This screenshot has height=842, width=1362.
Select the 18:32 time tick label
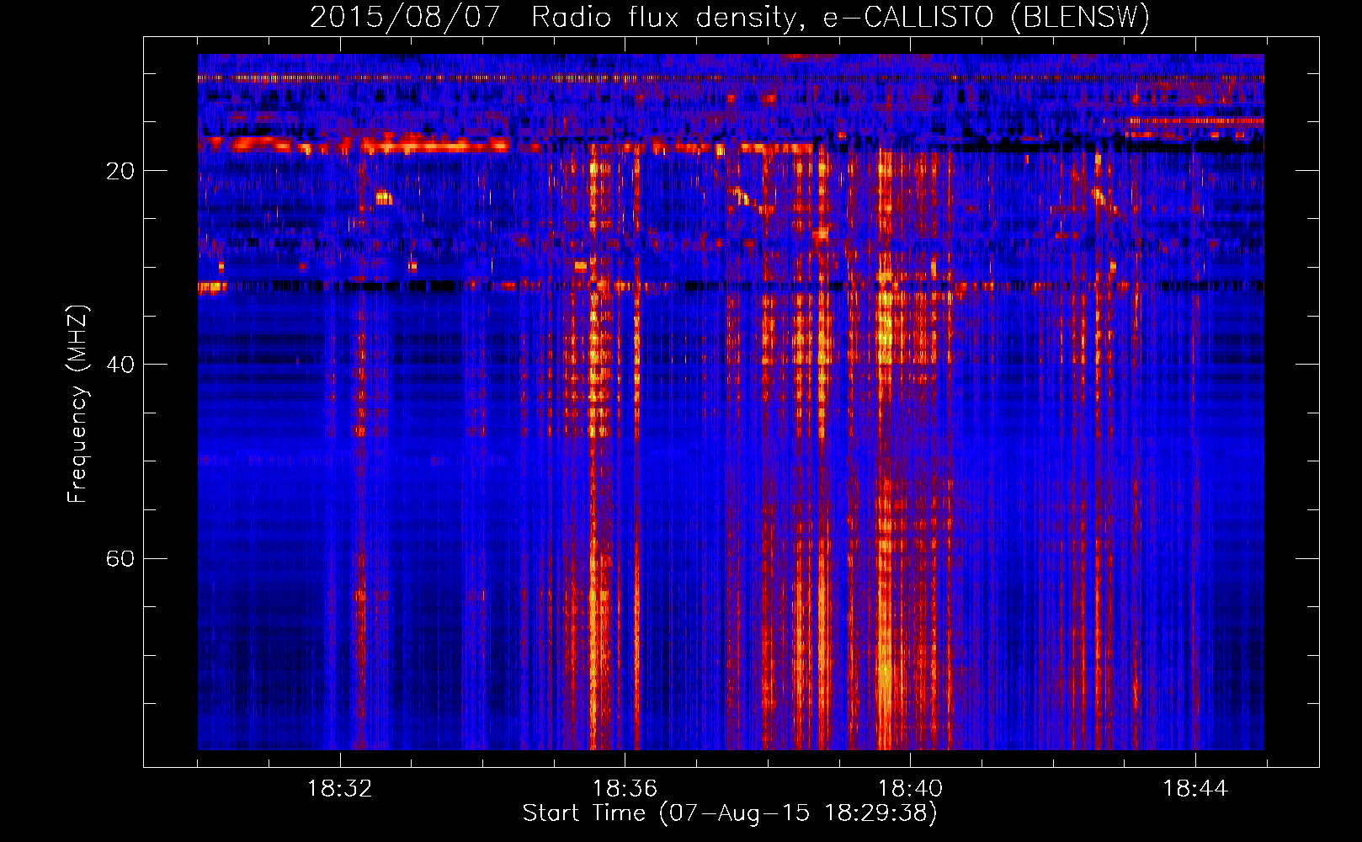340,789
